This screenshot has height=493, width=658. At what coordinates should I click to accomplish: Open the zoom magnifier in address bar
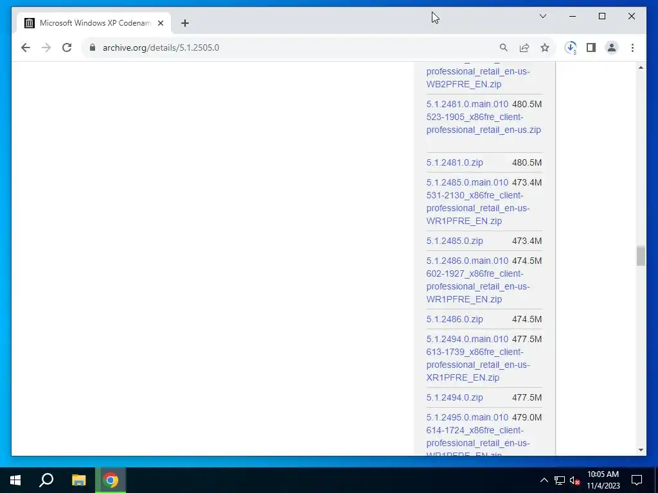click(504, 48)
